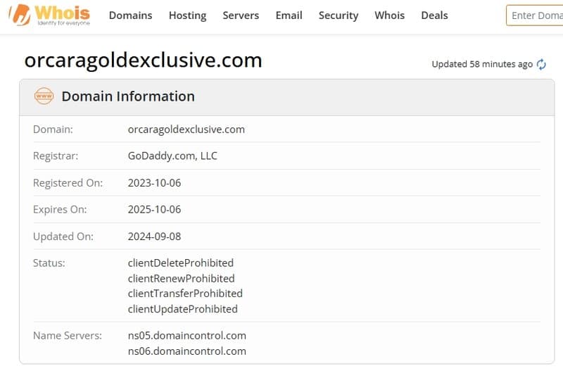Image resolution: width=563 pixels, height=371 pixels.
Task: Click the Registered On date 2023-10-06
Action: click(x=154, y=182)
